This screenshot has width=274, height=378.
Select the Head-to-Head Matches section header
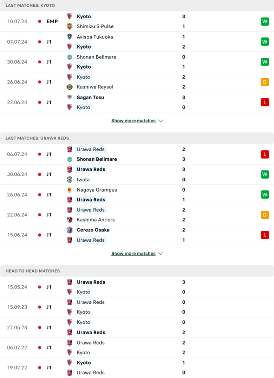[33, 271]
